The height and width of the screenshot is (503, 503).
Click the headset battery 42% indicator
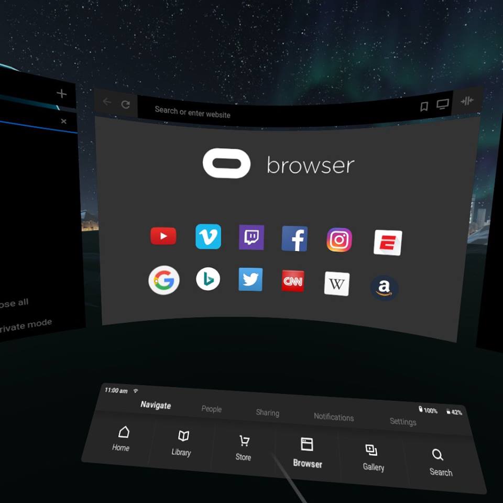pyautogui.click(x=454, y=412)
